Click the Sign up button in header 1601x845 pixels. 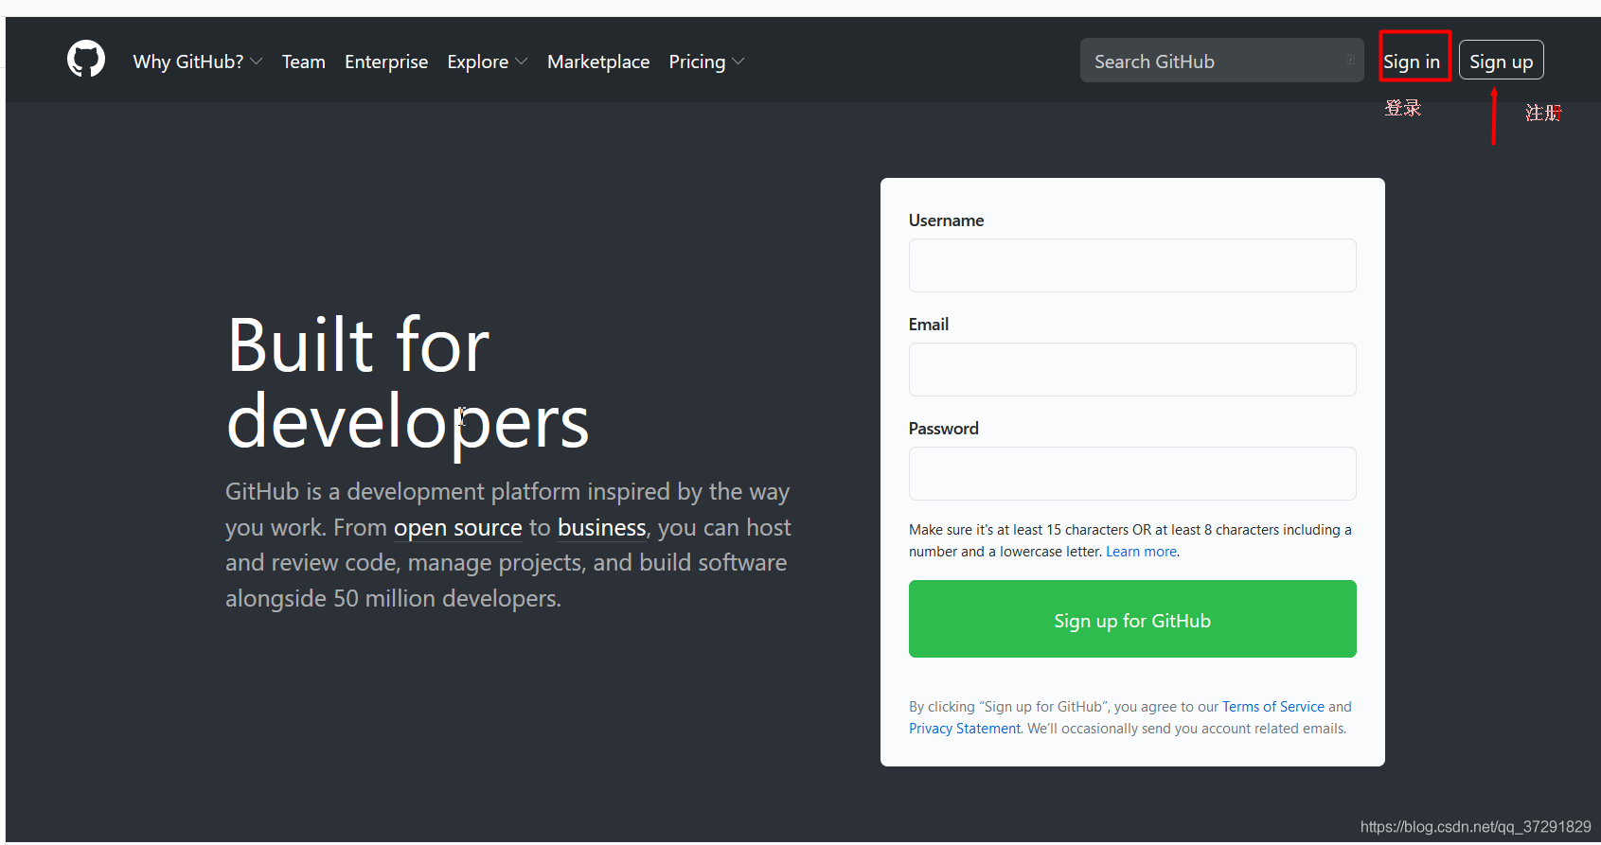click(x=1502, y=61)
